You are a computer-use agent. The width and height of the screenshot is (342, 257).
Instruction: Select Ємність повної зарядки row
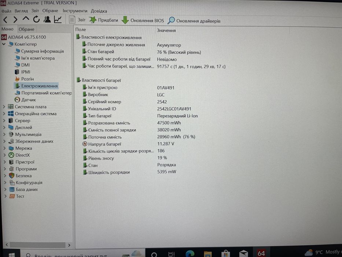[x=132, y=130]
